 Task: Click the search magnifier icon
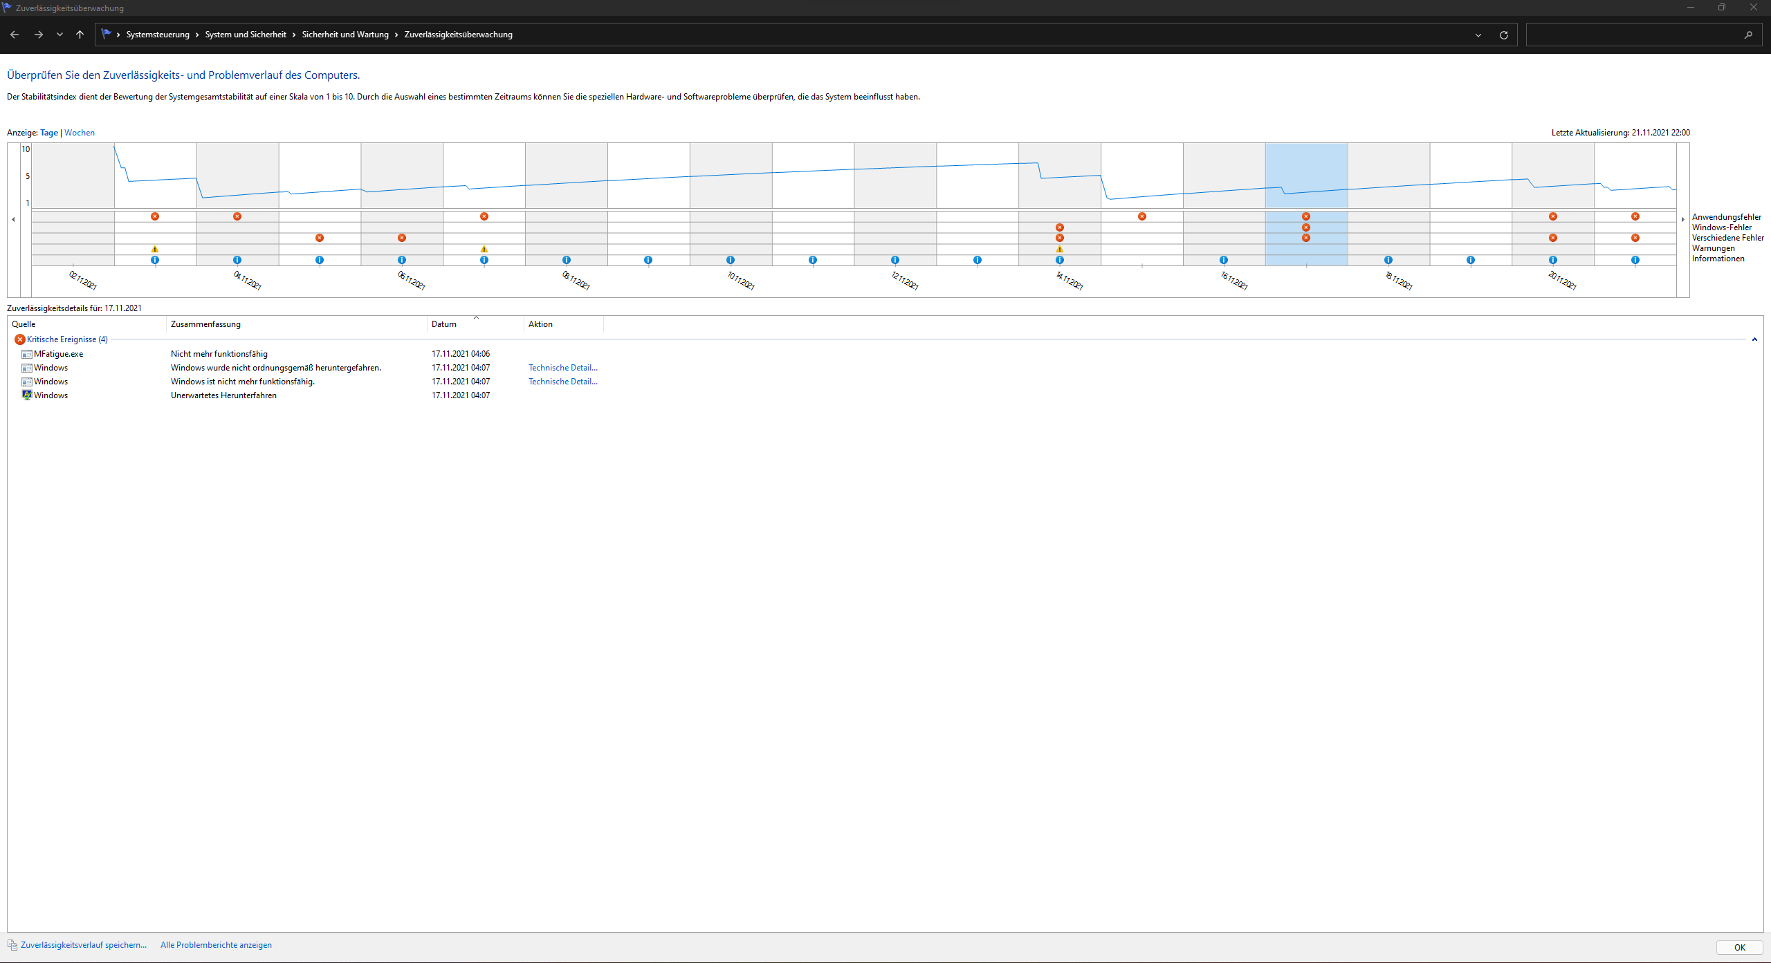pyautogui.click(x=1748, y=35)
